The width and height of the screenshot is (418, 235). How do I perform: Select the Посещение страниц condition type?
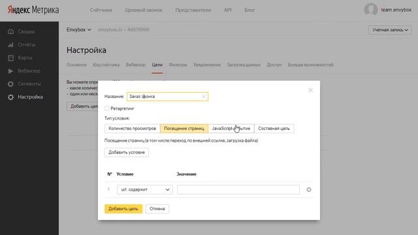pos(184,129)
